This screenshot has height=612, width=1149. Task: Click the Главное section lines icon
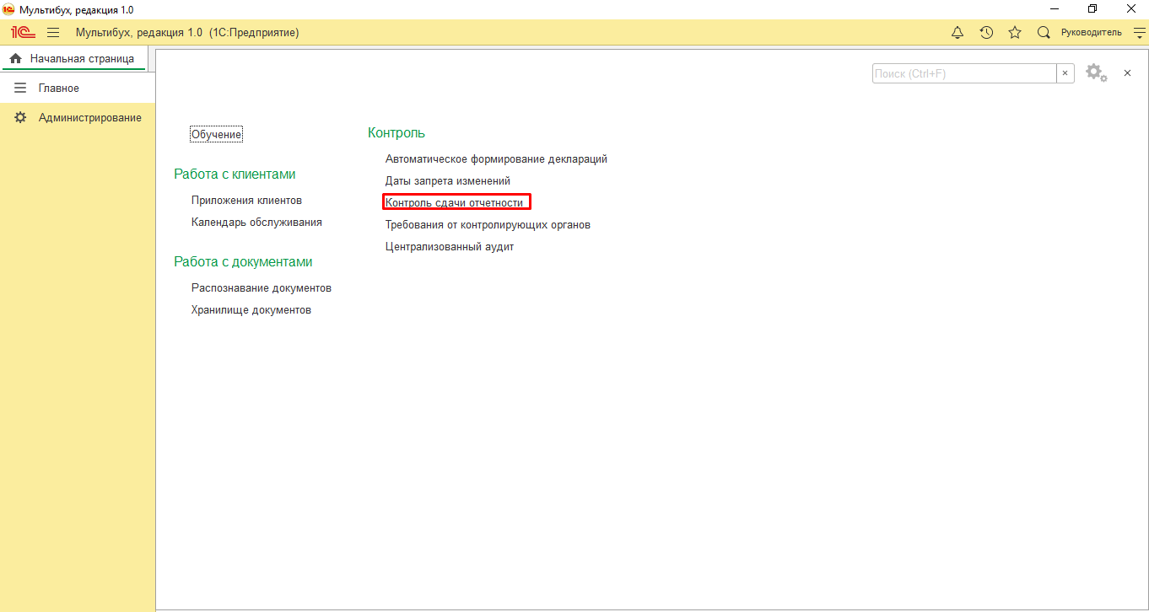pos(20,88)
